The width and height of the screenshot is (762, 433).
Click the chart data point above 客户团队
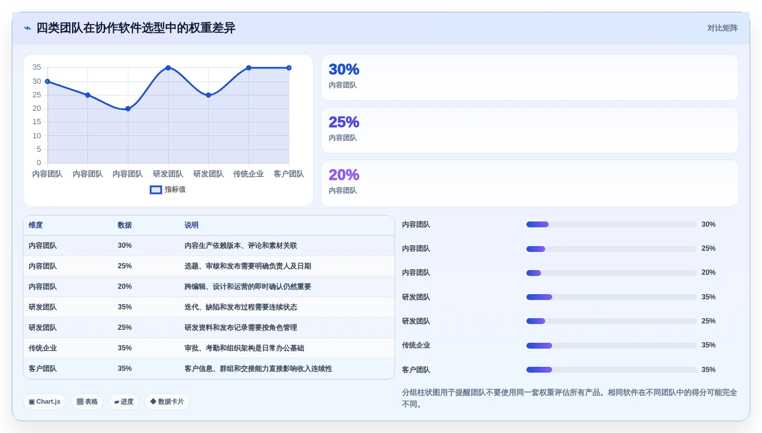(289, 68)
